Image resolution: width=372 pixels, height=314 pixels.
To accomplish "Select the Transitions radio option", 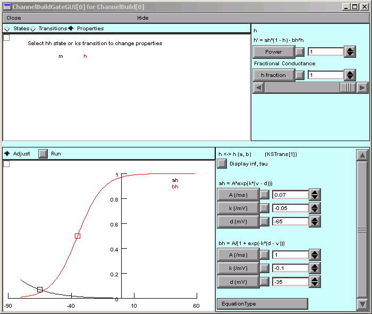I will [x=33, y=29].
